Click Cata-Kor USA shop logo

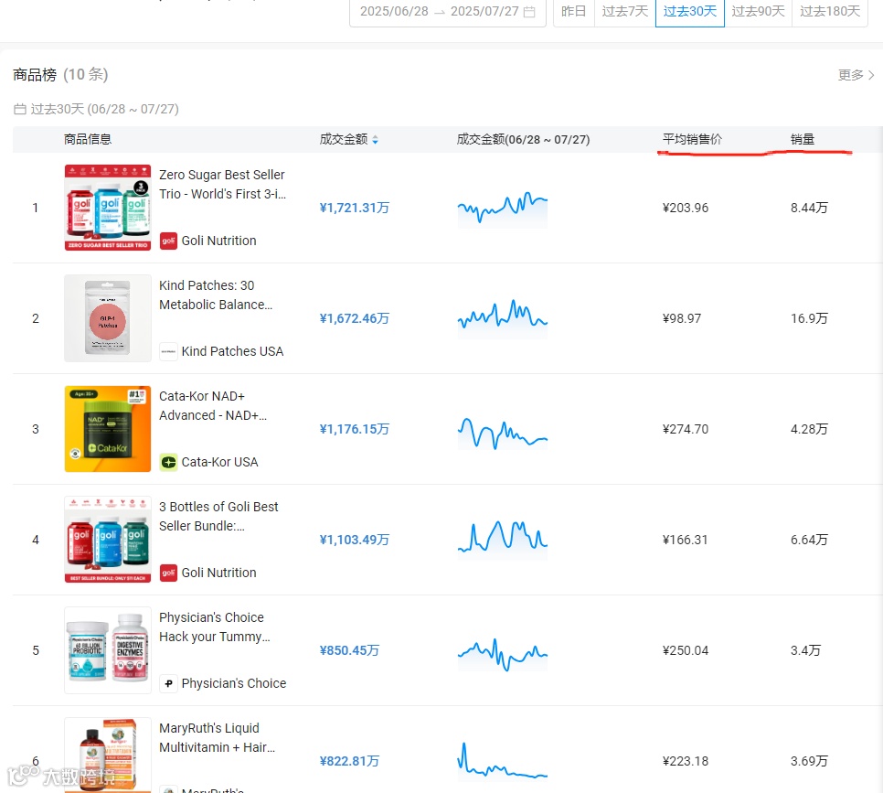[x=168, y=462]
